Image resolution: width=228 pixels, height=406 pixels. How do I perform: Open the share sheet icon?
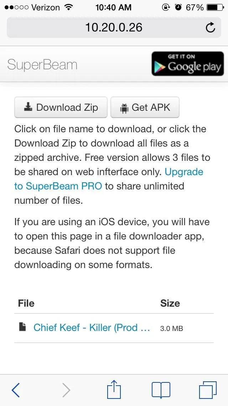click(114, 389)
